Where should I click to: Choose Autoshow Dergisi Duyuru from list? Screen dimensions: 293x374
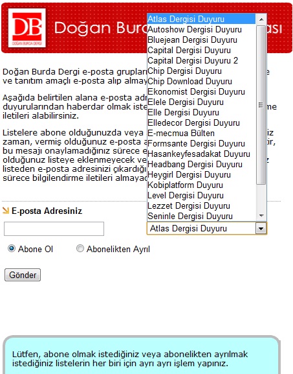(201, 29)
